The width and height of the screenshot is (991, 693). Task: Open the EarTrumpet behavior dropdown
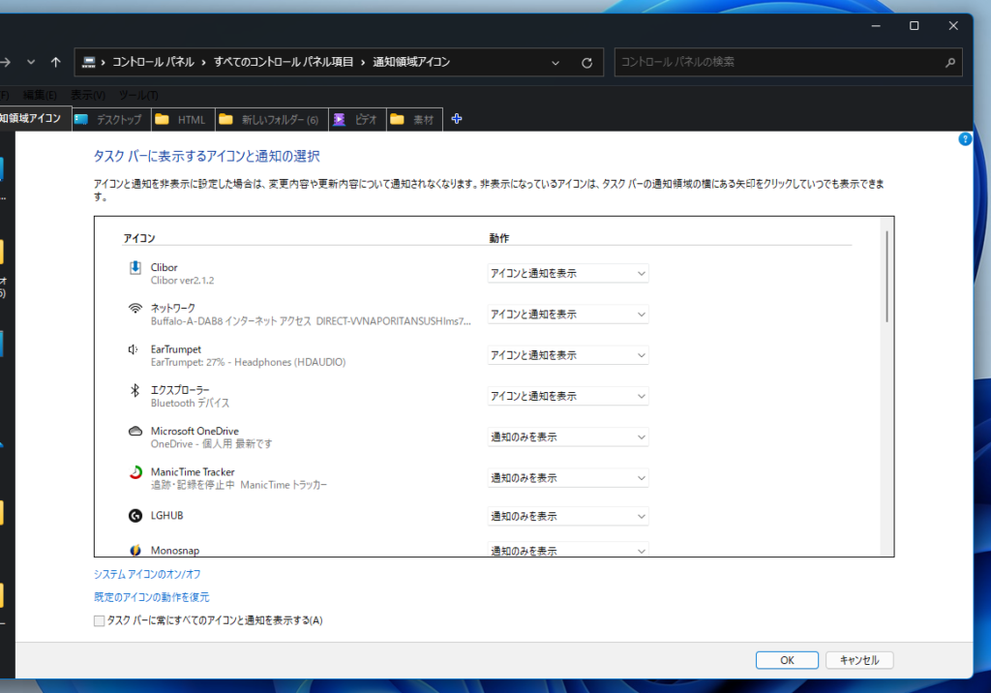(x=567, y=355)
